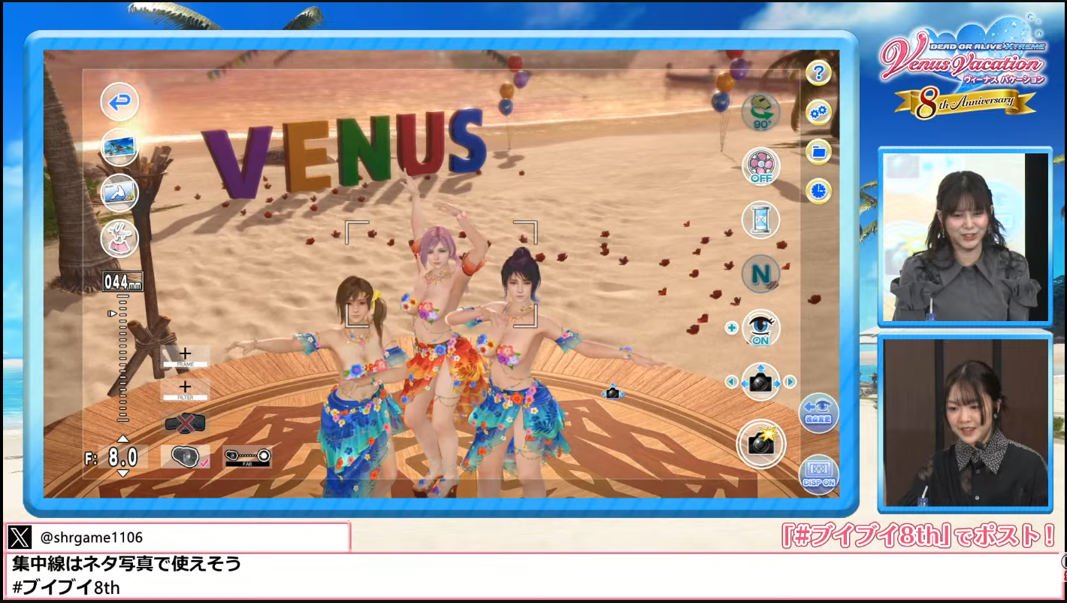Image resolution: width=1067 pixels, height=603 pixels.
Task: Rotate the camera with the 90° icon
Action: [x=760, y=113]
